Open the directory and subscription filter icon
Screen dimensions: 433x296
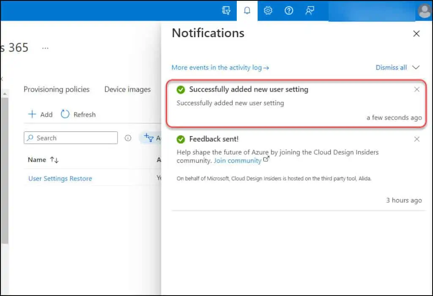[226, 11]
